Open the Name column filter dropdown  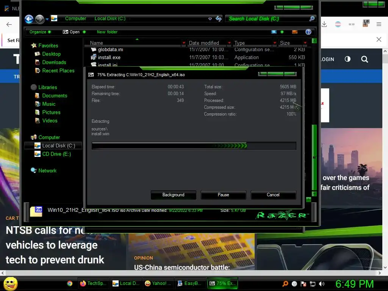[x=184, y=43]
